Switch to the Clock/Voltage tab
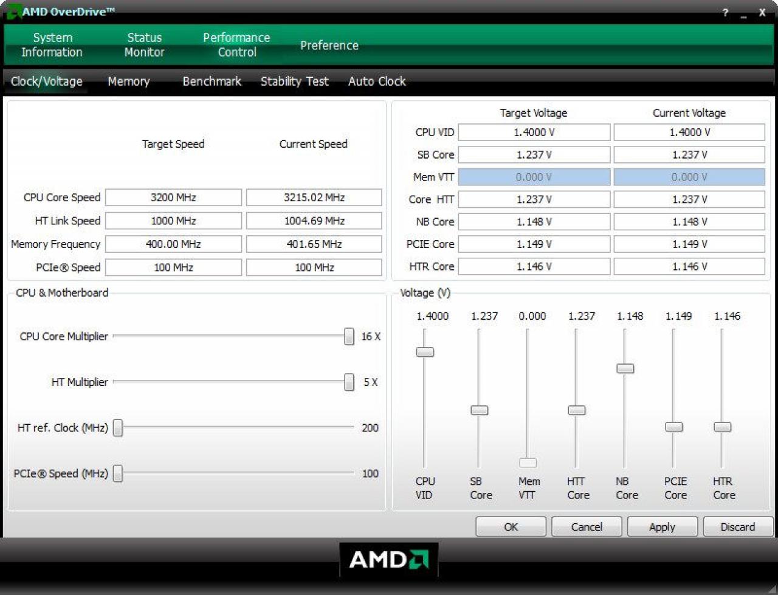Viewport: 778px width, 595px height. [x=47, y=81]
